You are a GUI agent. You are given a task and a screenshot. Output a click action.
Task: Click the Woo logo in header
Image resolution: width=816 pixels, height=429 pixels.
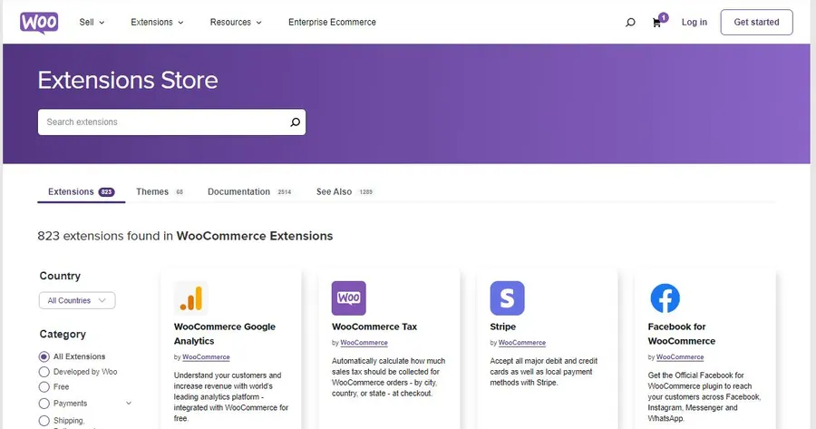coord(39,23)
